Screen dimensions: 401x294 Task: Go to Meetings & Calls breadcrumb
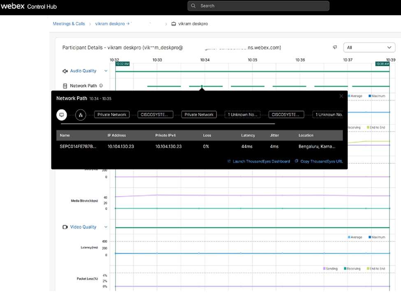(x=69, y=24)
